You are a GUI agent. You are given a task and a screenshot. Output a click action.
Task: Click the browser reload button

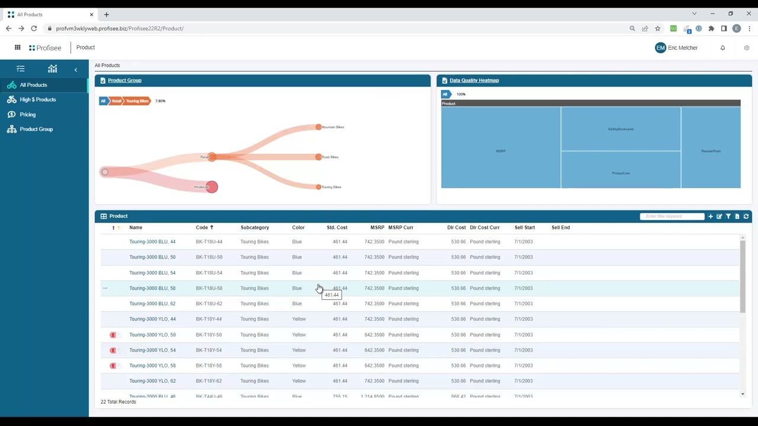point(34,28)
